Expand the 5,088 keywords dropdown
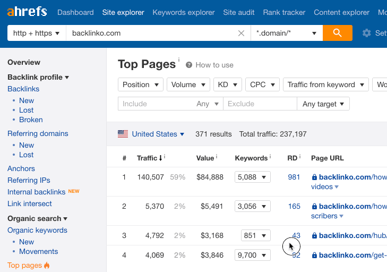Image resolution: width=387 pixels, height=272 pixels. pyautogui.click(x=253, y=177)
